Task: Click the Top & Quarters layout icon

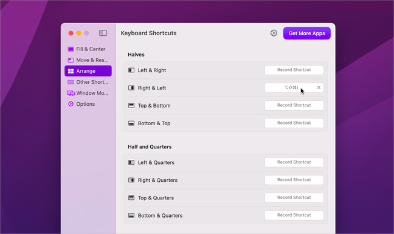Action: tap(131, 198)
